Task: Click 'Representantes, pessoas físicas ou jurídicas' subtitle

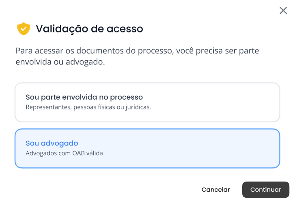Action: 88,107
